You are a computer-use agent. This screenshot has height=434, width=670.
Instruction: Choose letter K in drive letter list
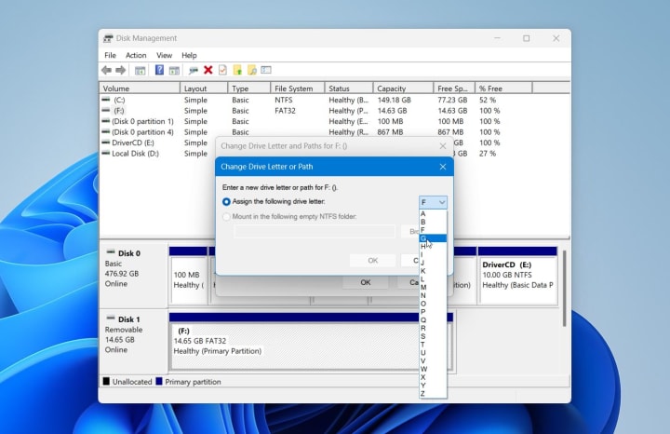tap(433, 271)
